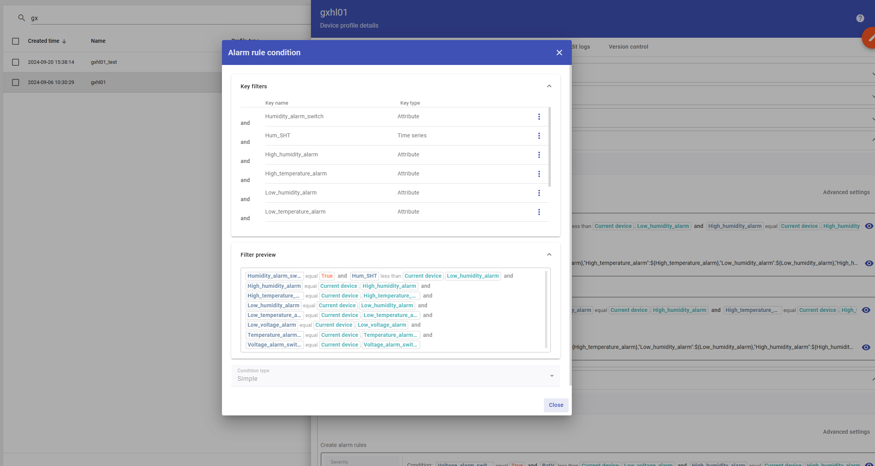Screen dimensions: 875x466
Task: Click the help question mark icon
Action: [x=860, y=18]
